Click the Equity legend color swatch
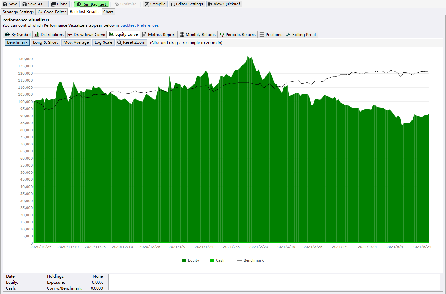This screenshot has width=446, height=294. coord(184,260)
